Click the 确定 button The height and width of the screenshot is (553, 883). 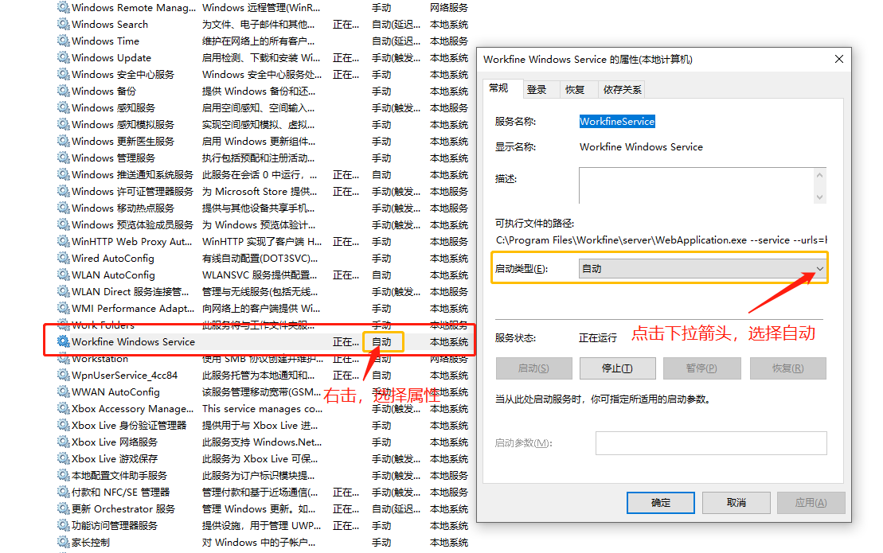[x=661, y=503]
